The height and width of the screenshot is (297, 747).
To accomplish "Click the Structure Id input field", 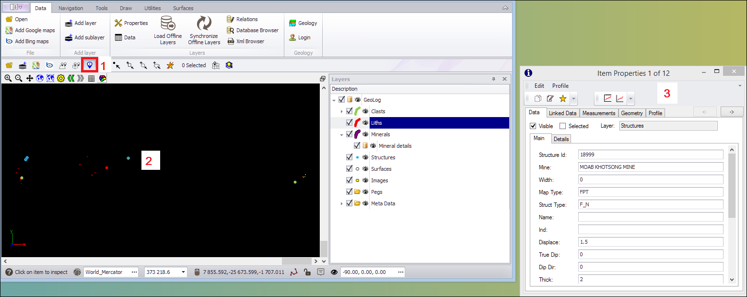I will point(650,154).
